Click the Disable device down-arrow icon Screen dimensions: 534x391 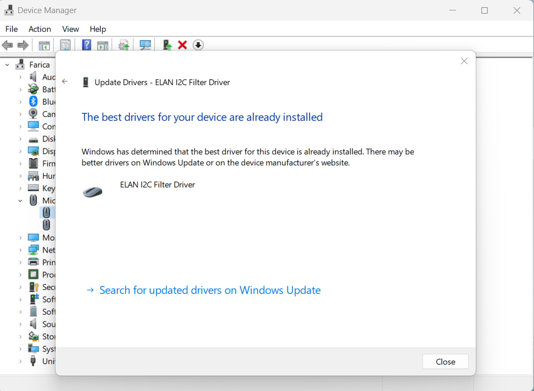tap(198, 45)
